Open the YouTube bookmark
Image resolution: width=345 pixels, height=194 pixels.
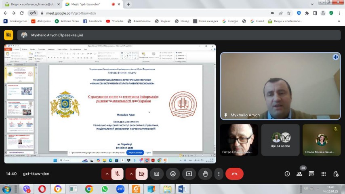tap(114, 21)
